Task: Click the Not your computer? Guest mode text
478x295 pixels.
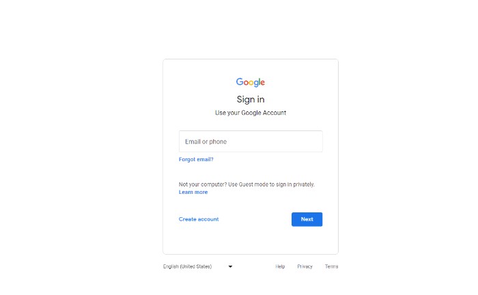Action: 247,184
